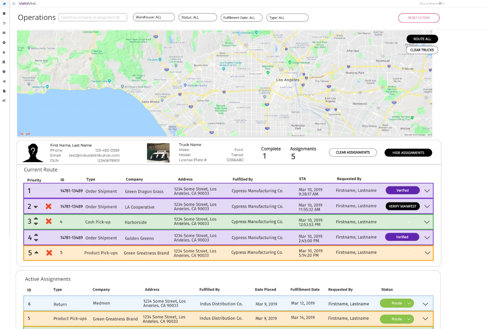
Task: Toggle the hamburger menu beside the logo
Action: pyautogui.click(x=14, y=4)
